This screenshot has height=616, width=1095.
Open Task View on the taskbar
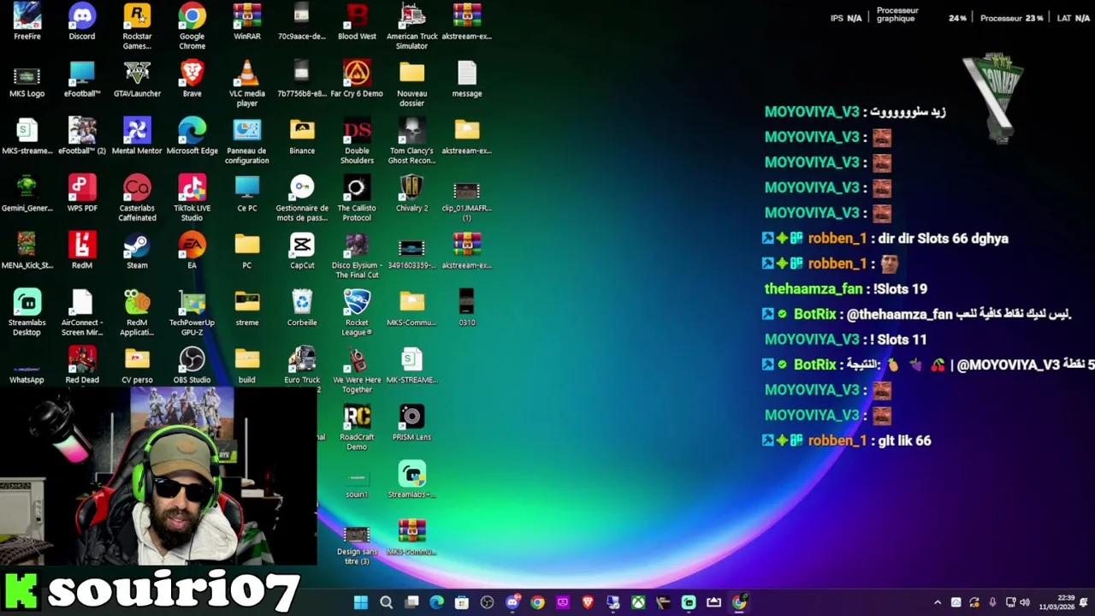click(x=411, y=602)
